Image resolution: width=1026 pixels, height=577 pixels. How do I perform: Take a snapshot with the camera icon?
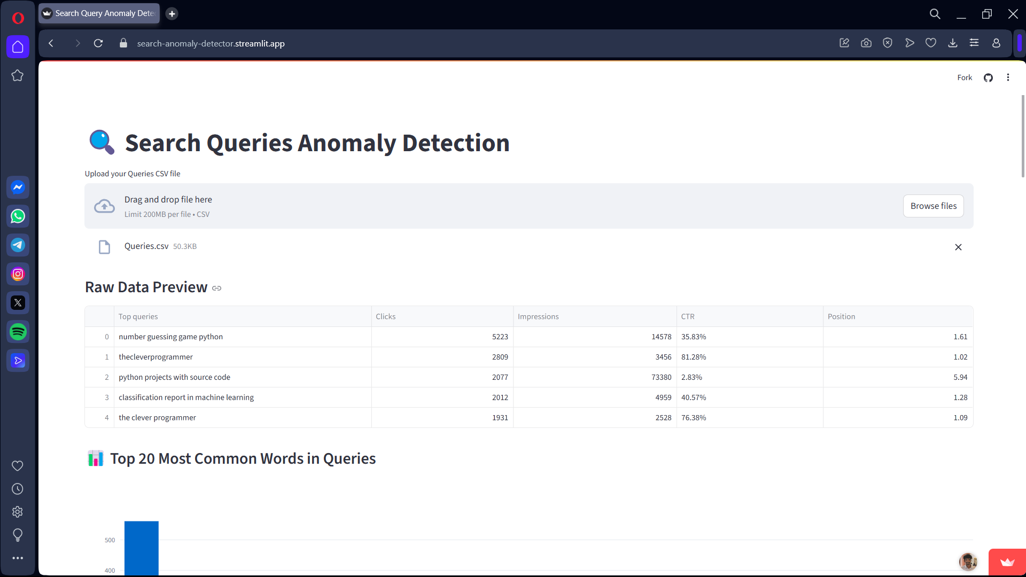pos(866,43)
